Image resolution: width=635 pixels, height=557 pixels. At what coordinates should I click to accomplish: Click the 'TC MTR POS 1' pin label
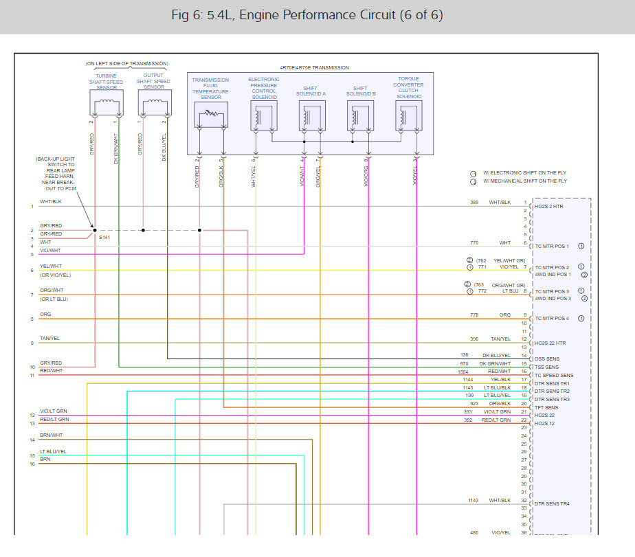pos(552,246)
